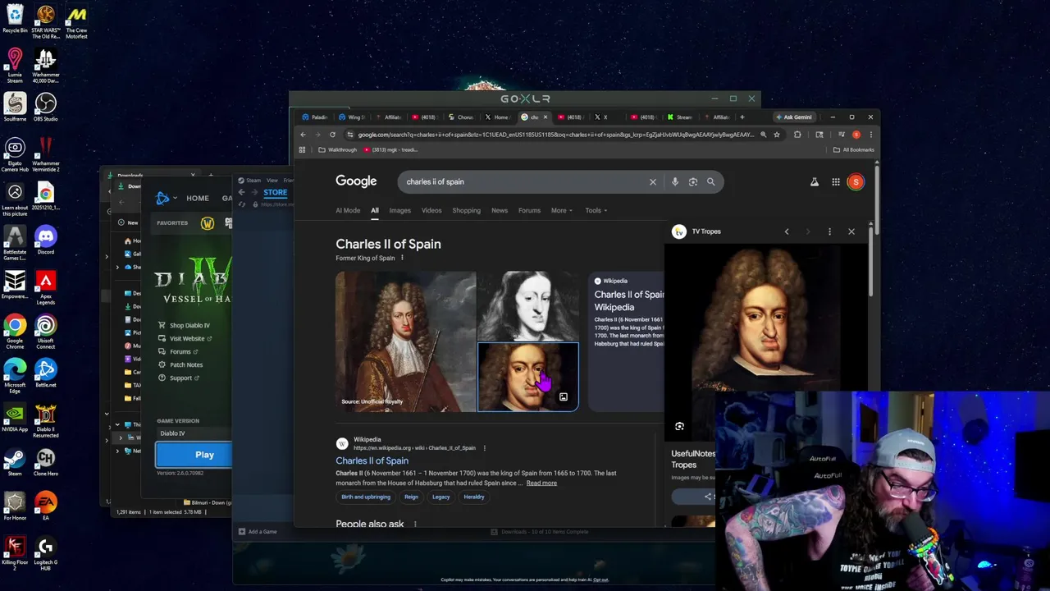Bookmark this page with the star icon
1050x591 pixels.
pyautogui.click(x=777, y=135)
